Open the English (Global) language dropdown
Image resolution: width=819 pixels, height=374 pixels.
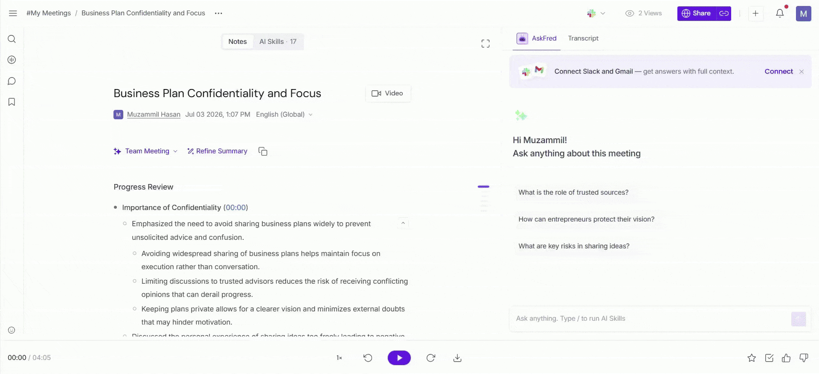(x=284, y=115)
